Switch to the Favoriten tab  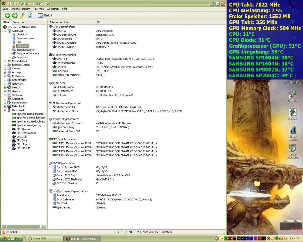coord(18,22)
